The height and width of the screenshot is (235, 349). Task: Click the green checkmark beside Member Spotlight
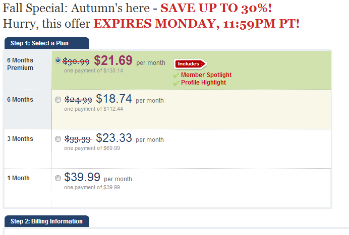[x=176, y=75]
